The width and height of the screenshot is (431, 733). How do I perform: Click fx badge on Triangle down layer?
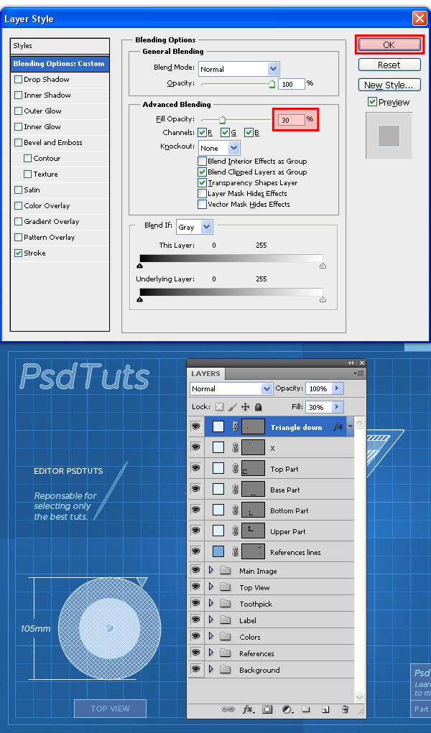click(338, 426)
